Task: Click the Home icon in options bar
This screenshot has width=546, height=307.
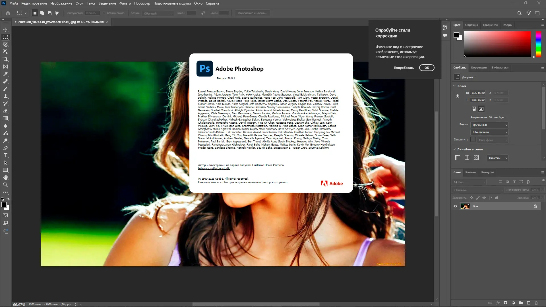Action: pos(8,13)
